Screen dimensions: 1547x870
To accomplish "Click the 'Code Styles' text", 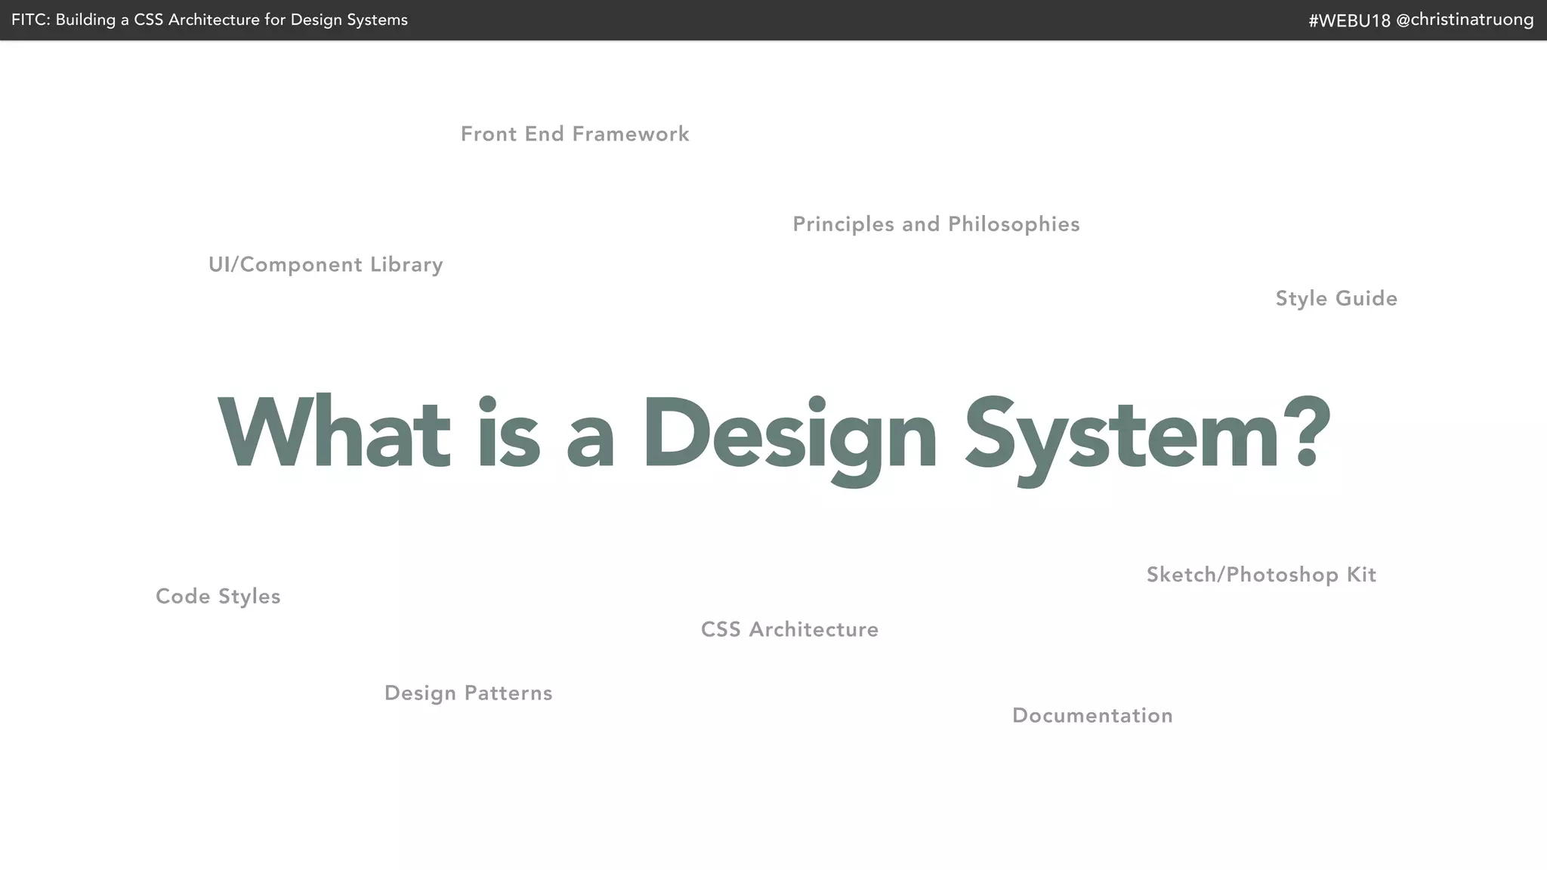I will pyautogui.click(x=218, y=597).
